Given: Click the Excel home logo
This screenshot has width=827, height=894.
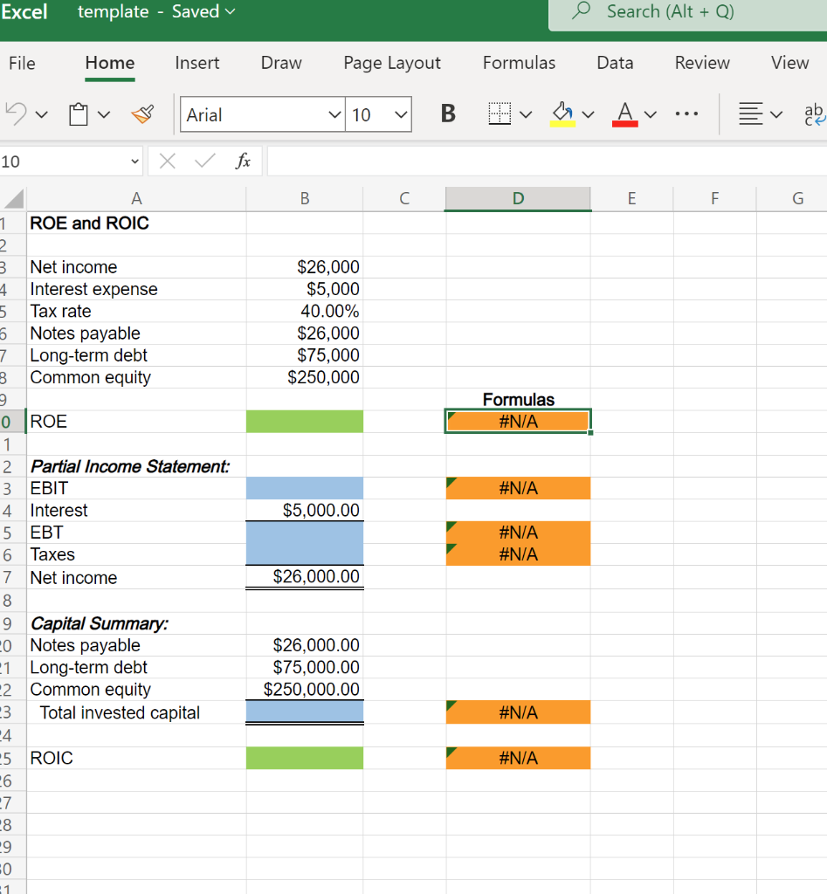Looking at the screenshot, I should 26,12.
